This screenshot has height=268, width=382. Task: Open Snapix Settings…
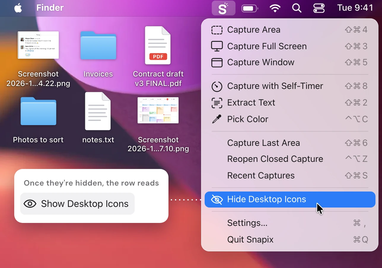[x=290, y=223]
